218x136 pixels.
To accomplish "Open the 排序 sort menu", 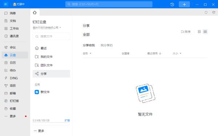I will pyautogui.click(x=186, y=32).
